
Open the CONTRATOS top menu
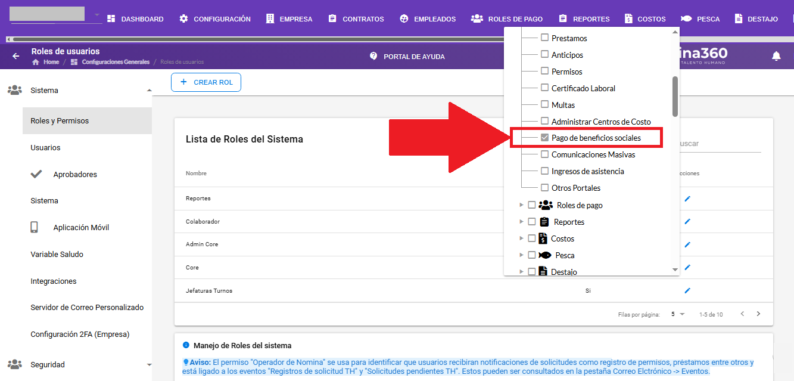pyautogui.click(x=356, y=18)
